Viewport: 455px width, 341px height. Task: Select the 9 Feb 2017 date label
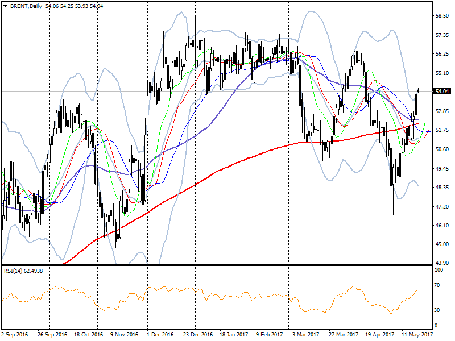(269, 335)
